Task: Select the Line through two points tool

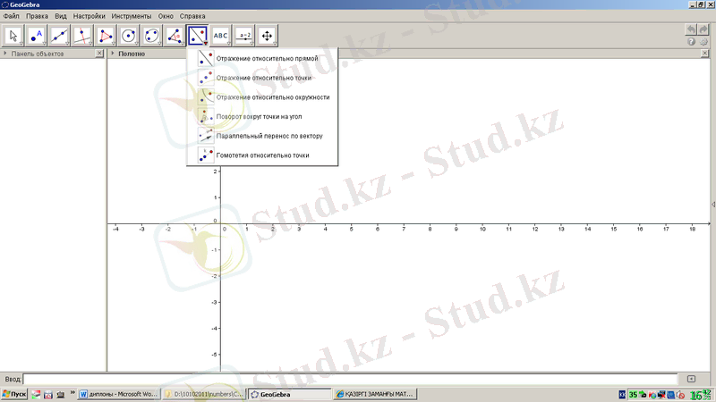Action: click(x=59, y=36)
